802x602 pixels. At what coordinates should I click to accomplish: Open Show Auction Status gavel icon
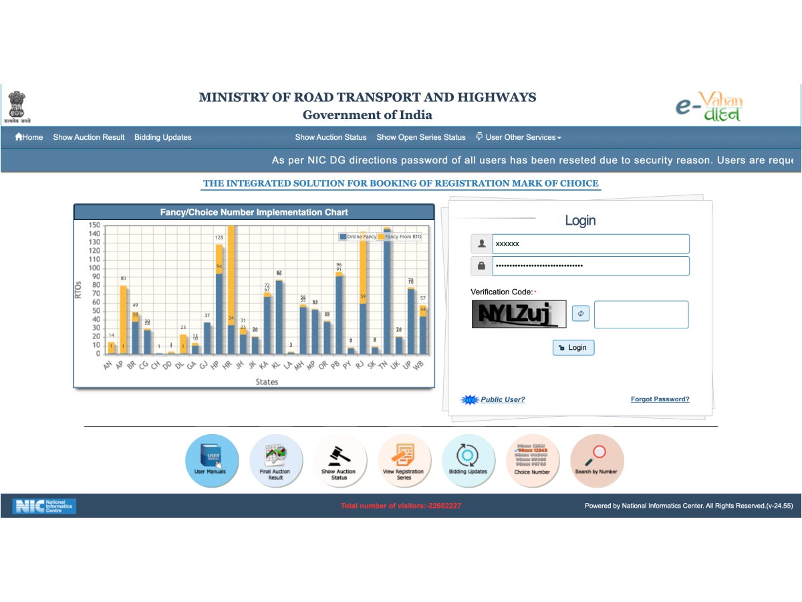340,460
